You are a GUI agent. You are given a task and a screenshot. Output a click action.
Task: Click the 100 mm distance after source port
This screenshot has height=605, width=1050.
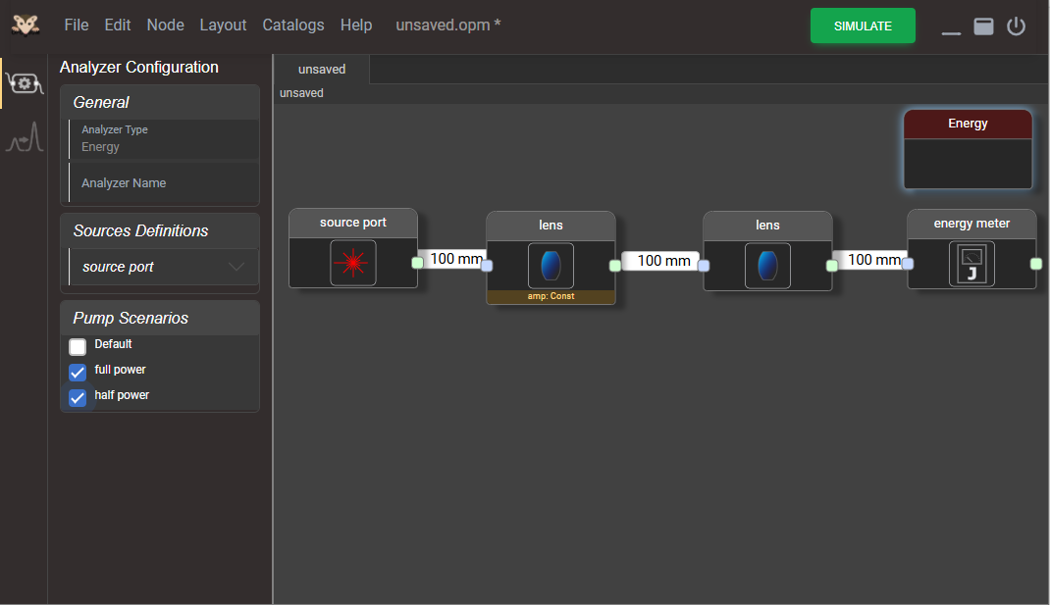(x=455, y=258)
